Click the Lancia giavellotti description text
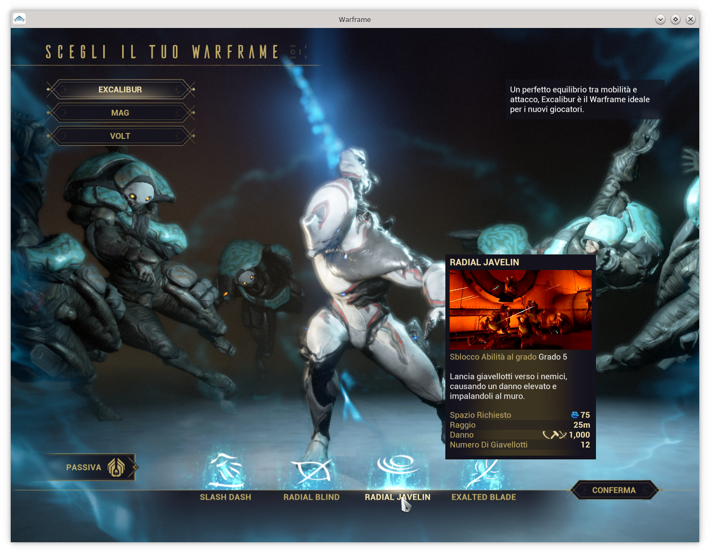The image size is (710, 553). pyautogui.click(x=509, y=386)
